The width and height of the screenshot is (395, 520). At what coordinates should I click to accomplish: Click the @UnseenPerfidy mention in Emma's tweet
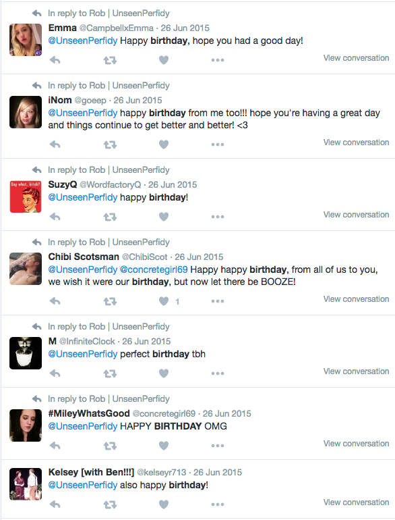click(x=83, y=41)
